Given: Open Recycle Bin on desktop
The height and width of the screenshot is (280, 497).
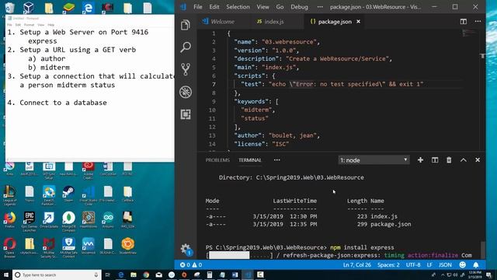Looking at the screenshot, I should pos(9,8).
